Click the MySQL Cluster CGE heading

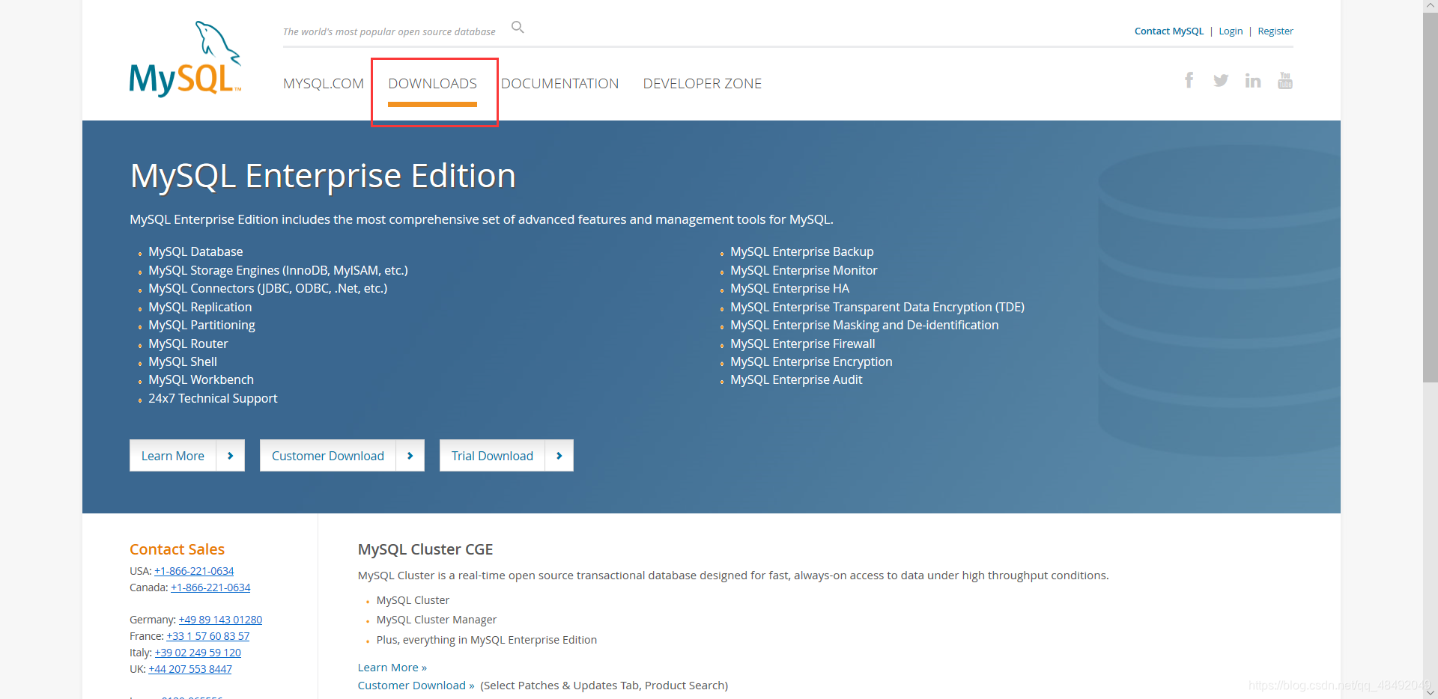[x=425, y=549]
